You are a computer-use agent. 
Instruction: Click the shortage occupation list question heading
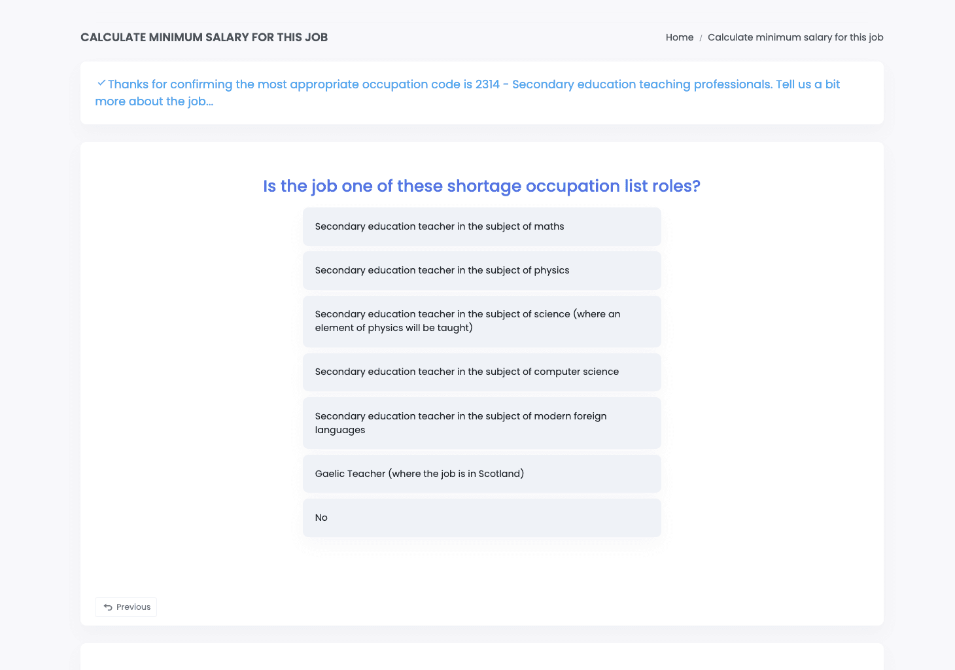coord(481,186)
